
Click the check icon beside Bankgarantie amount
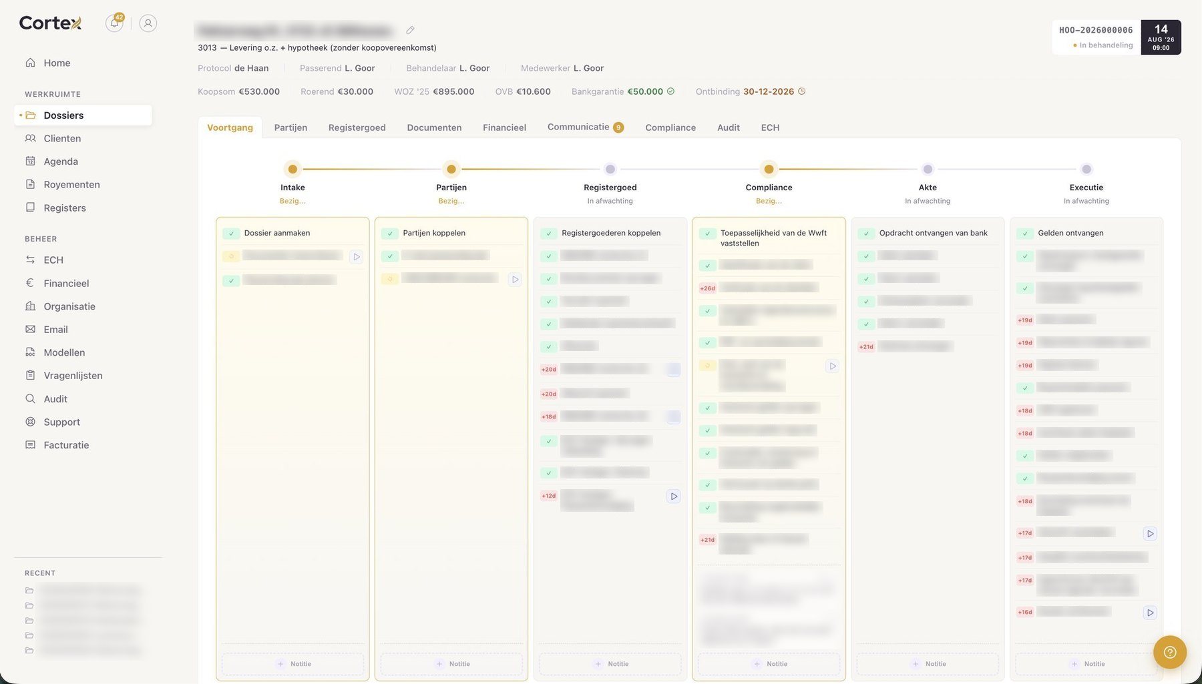click(670, 91)
